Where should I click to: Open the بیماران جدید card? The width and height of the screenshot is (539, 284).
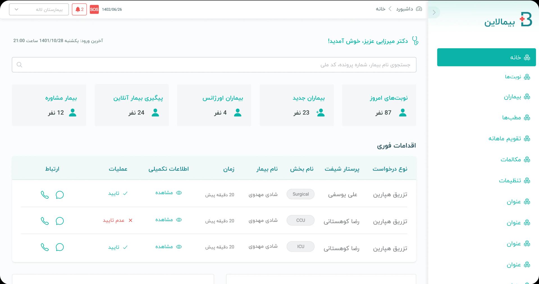coord(297,105)
